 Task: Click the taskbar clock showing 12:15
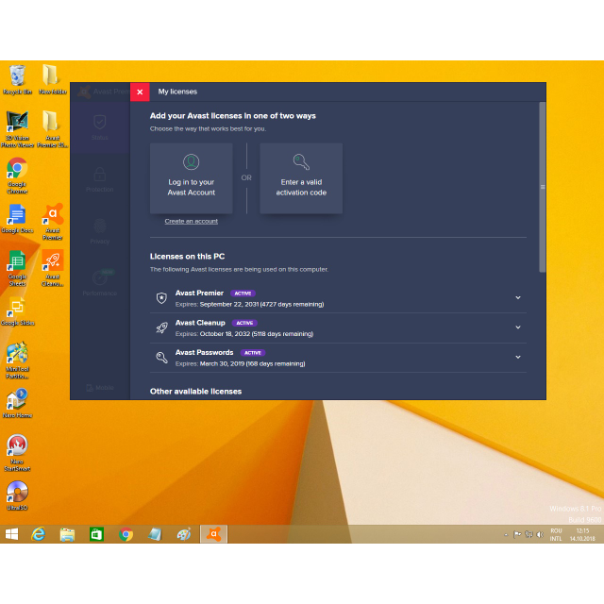582,535
